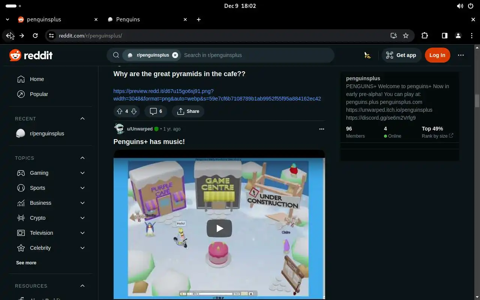
Task: Open the Chrome three-dot menu
Action: click(x=472, y=36)
